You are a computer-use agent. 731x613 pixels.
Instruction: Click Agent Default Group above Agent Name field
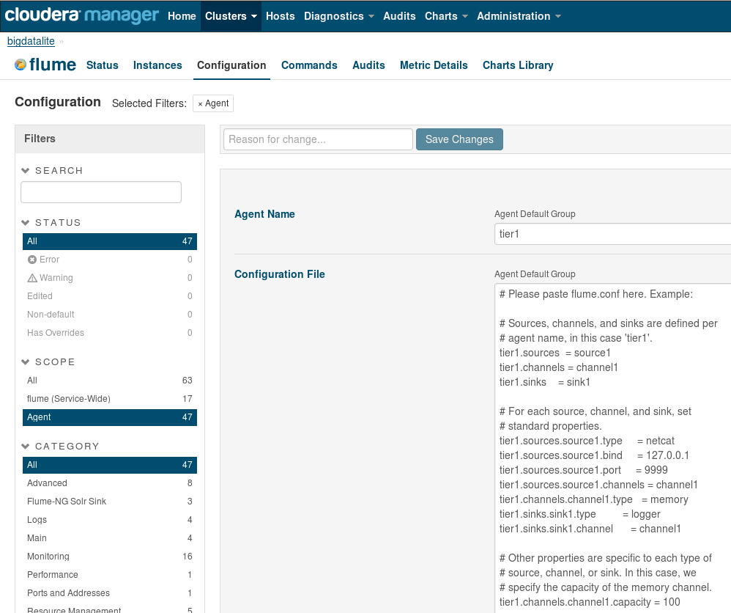pos(535,214)
